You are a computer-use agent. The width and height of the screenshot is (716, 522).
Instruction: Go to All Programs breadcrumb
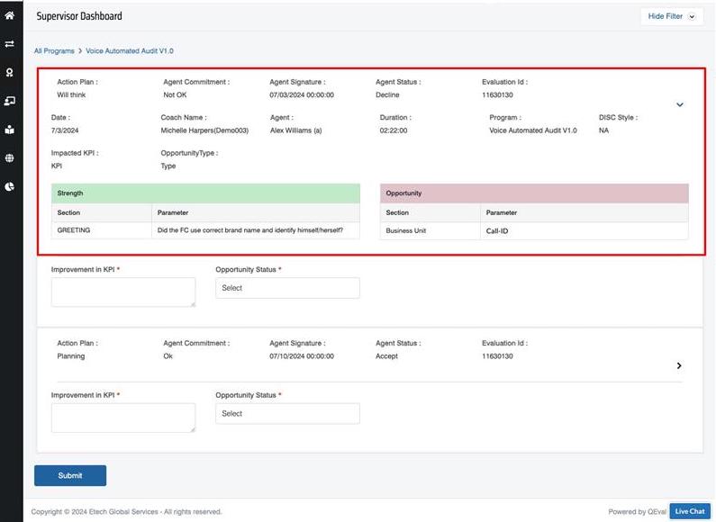[55, 51]
